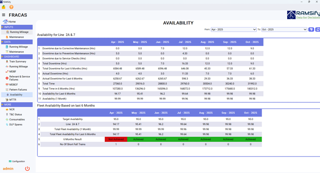Click Downtime due to Service Checks row
320x173 pixels.
pos(150,58)
